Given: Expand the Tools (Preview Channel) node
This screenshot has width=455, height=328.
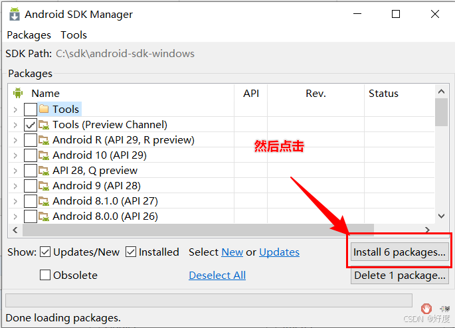Looking at the screenshot, I should pyautogui.click(x=15, y=125).
